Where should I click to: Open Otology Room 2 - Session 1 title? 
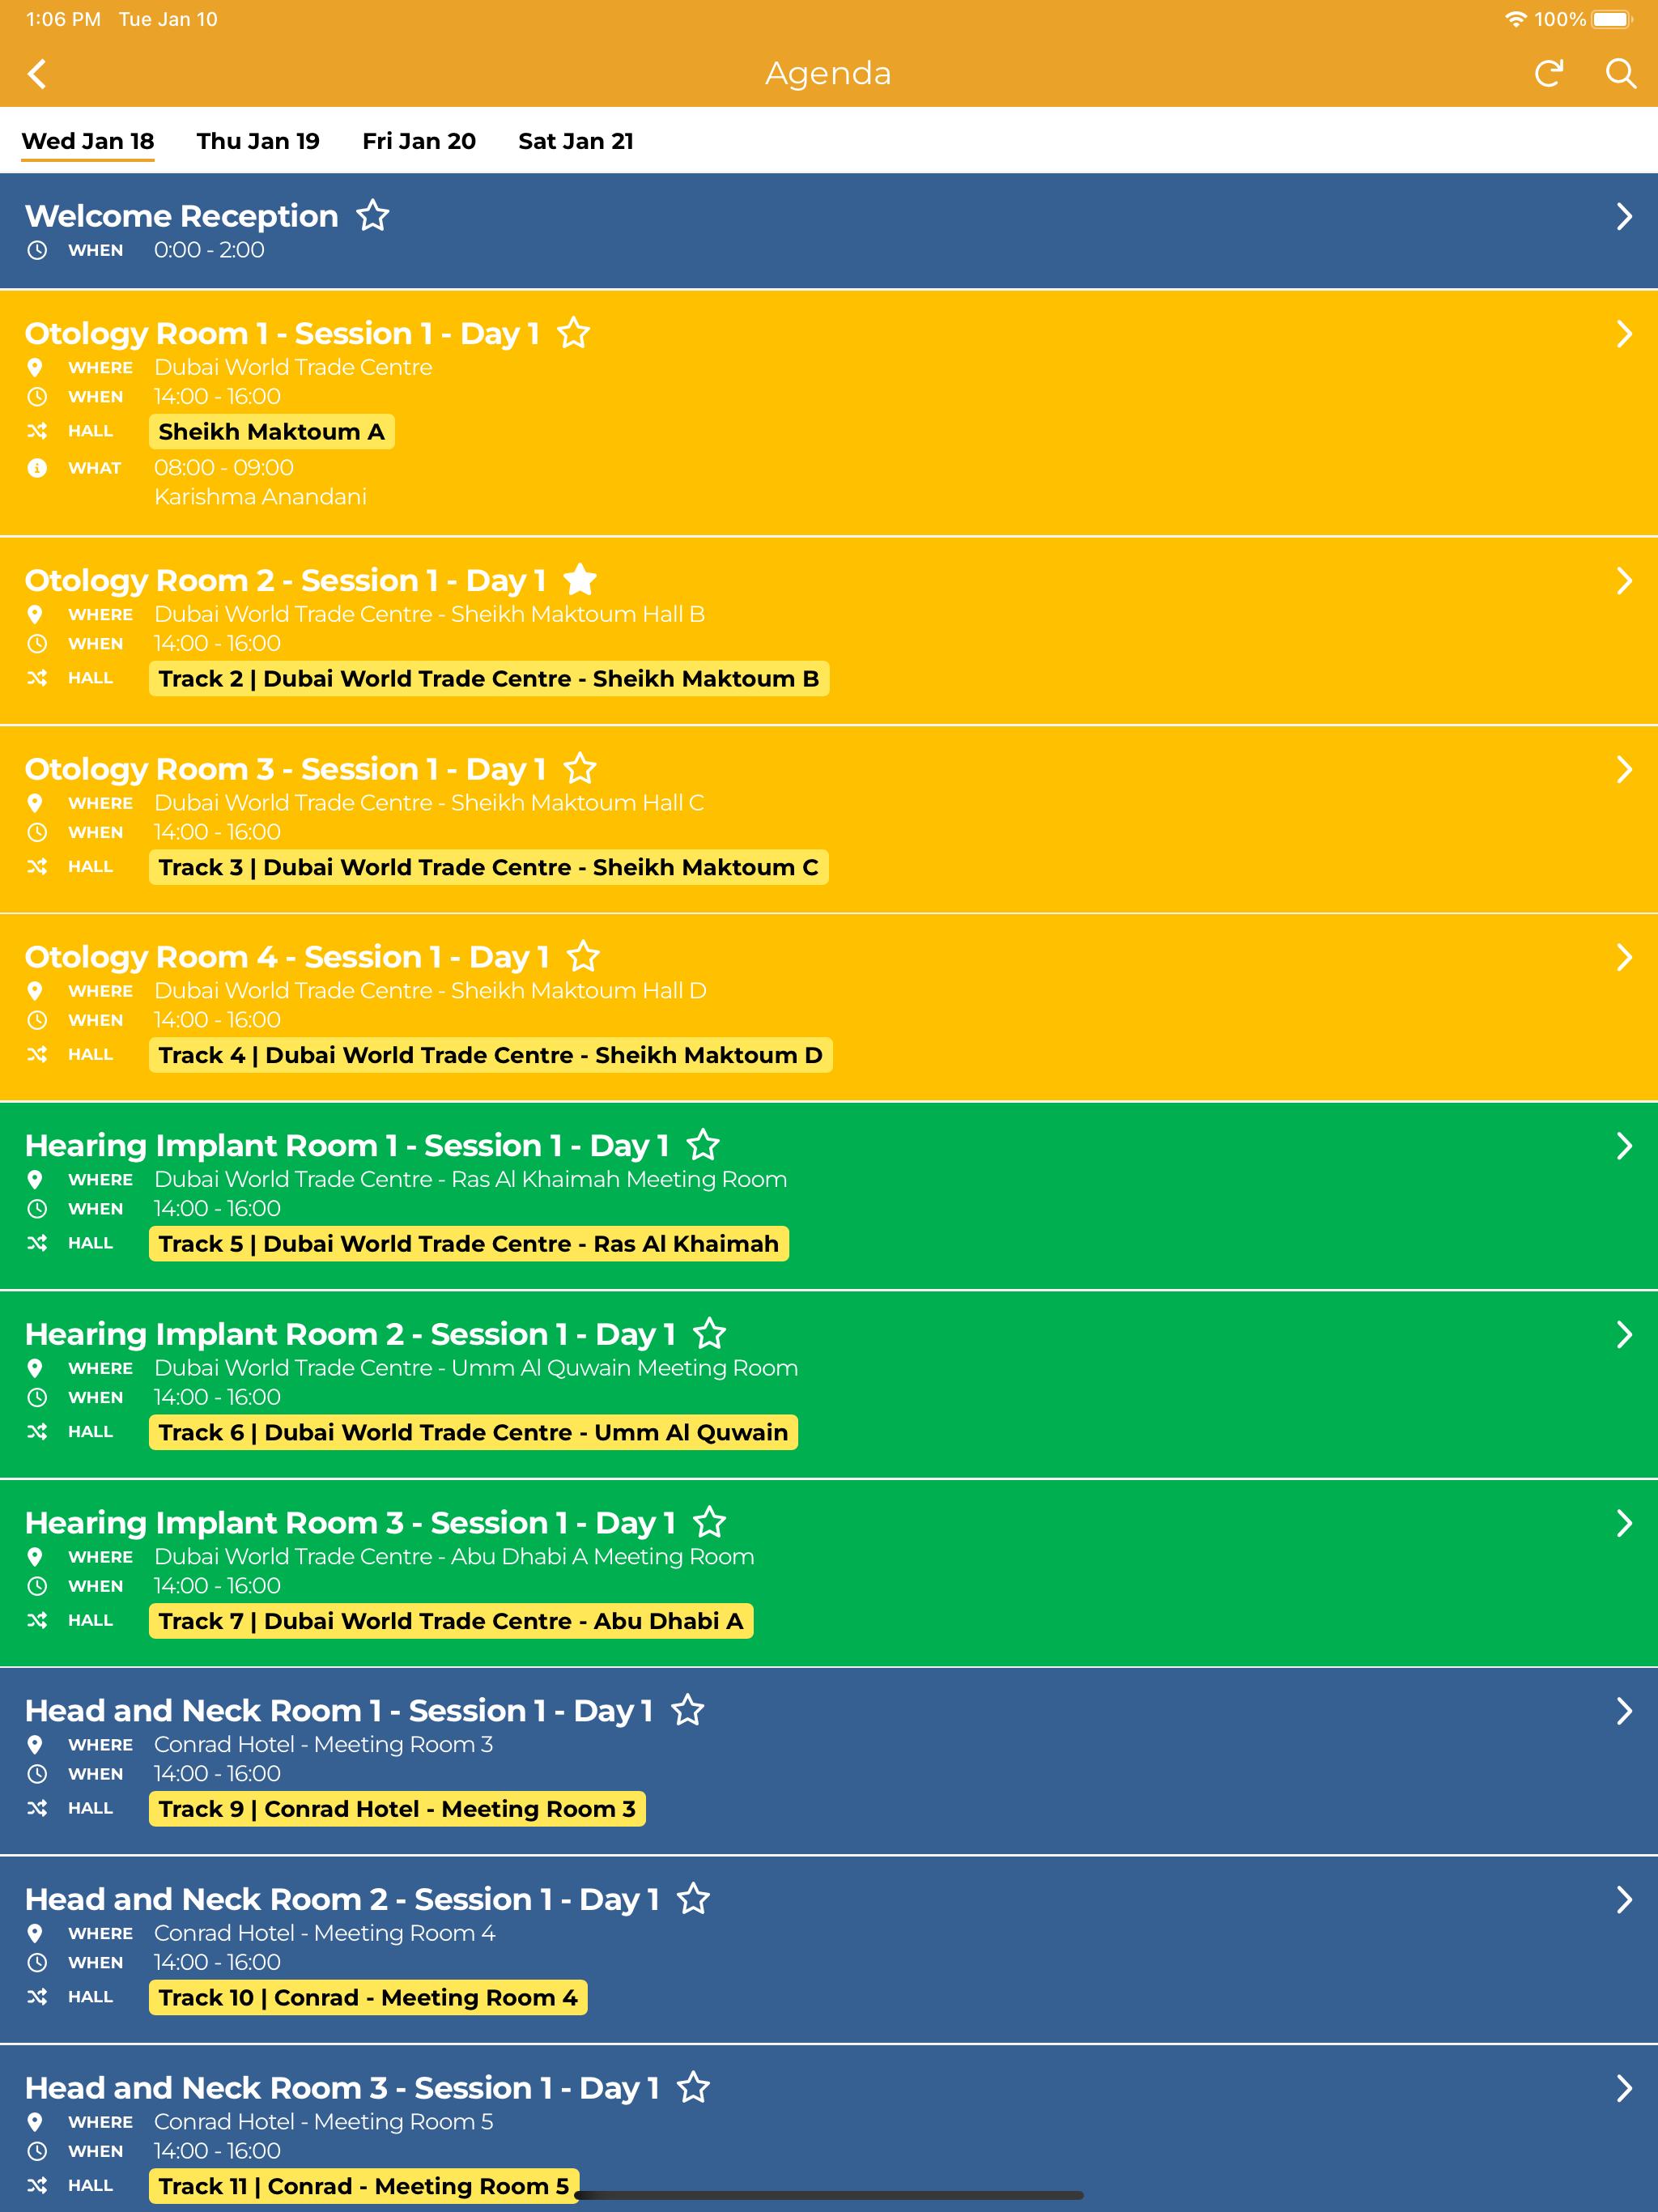285,580
